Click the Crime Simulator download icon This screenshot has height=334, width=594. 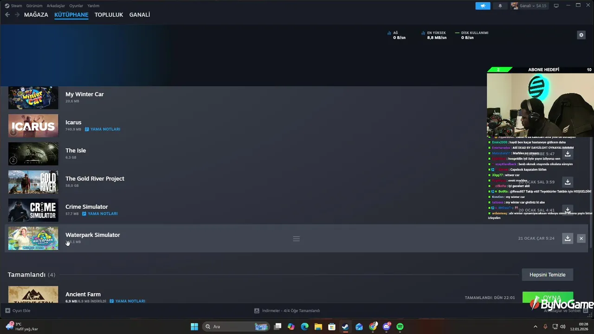(x=568, y=210)
